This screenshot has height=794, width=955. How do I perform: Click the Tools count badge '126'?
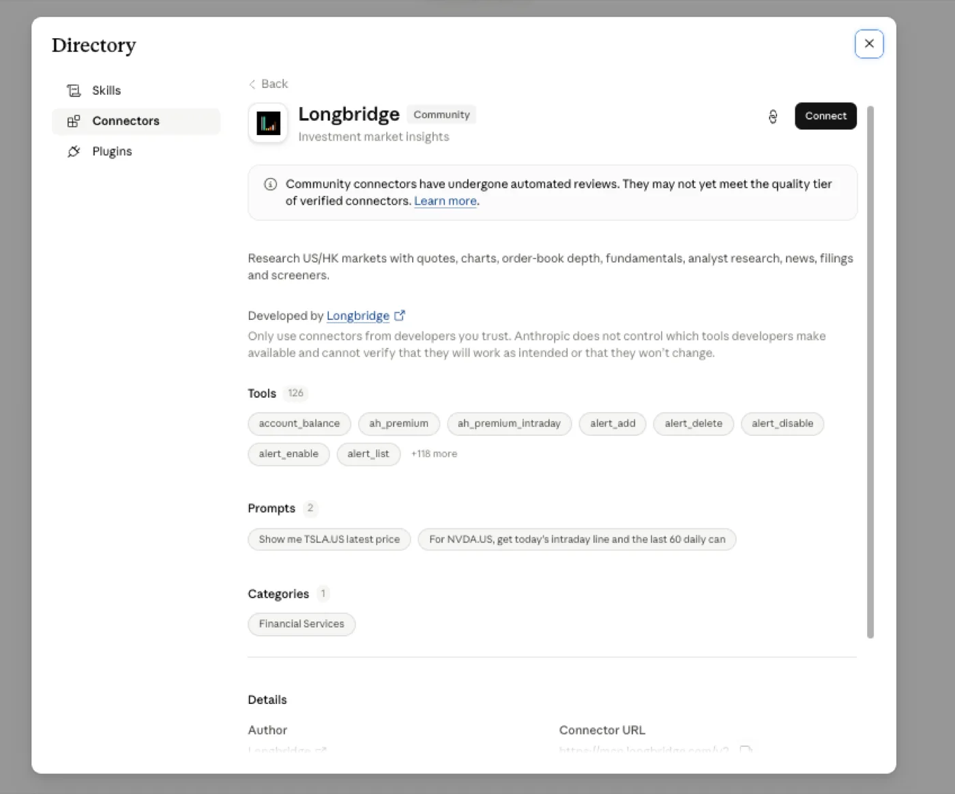pyautogui.click(x=295, y=393)
